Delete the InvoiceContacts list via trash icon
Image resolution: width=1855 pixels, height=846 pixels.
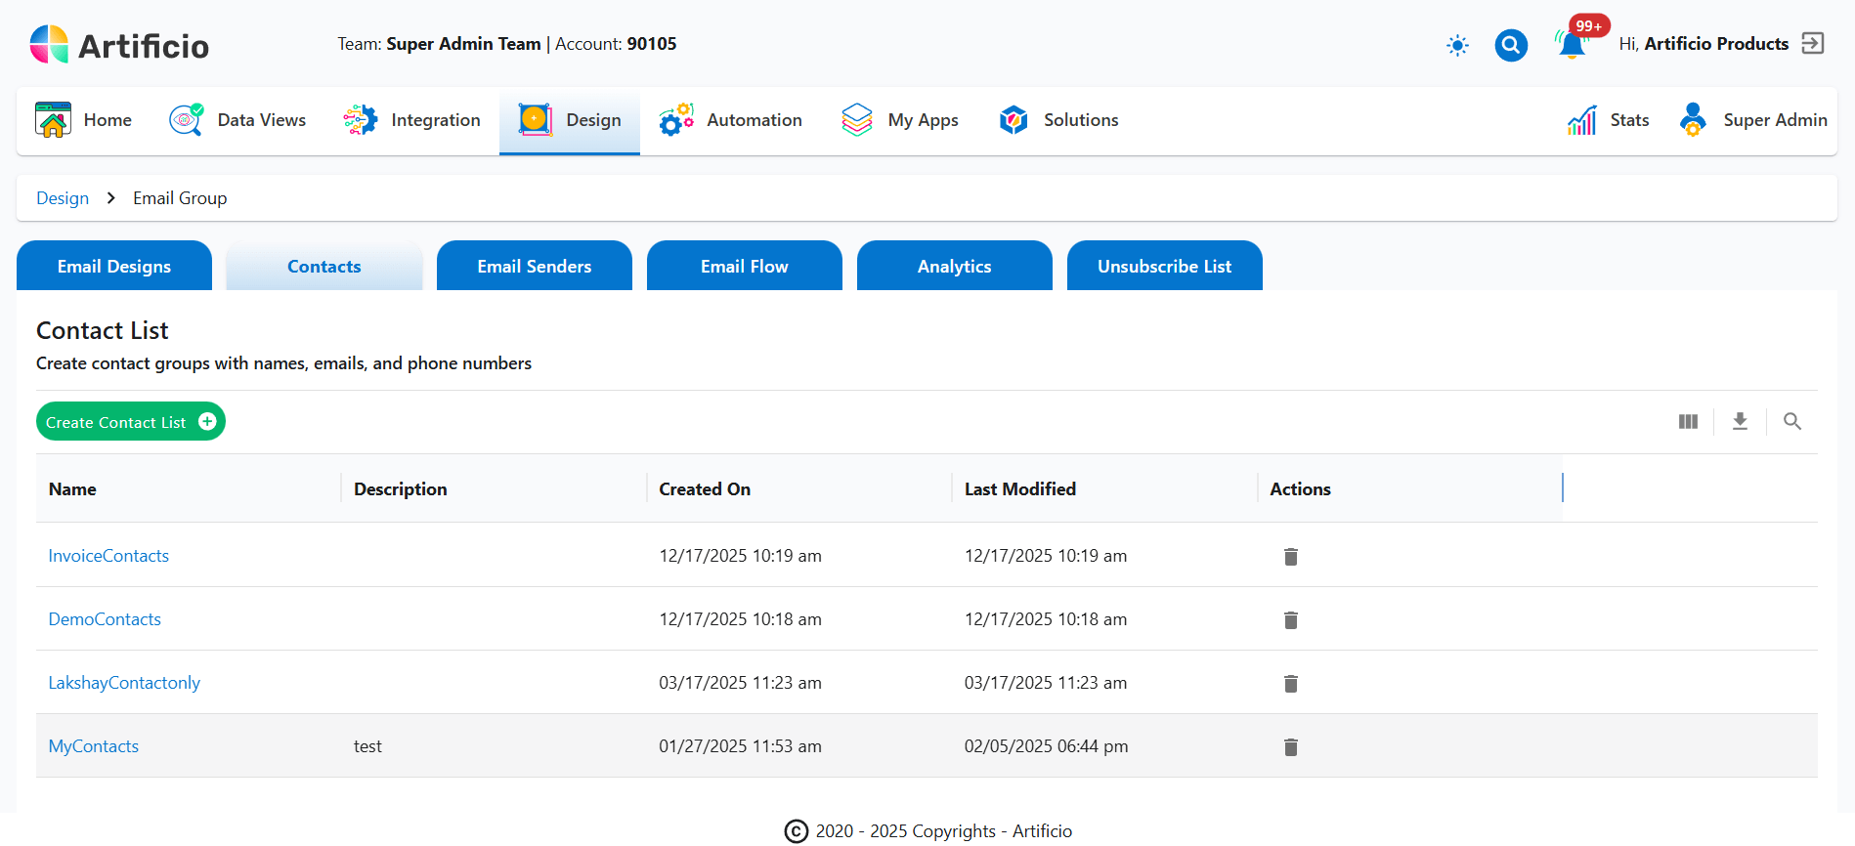click(1290, 556)
